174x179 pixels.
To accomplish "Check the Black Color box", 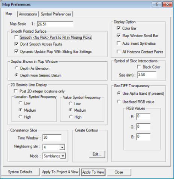I will [139, 67].
